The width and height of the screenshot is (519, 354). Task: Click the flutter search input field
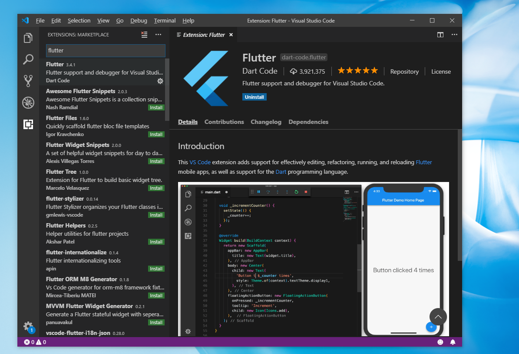coord(106,51)
